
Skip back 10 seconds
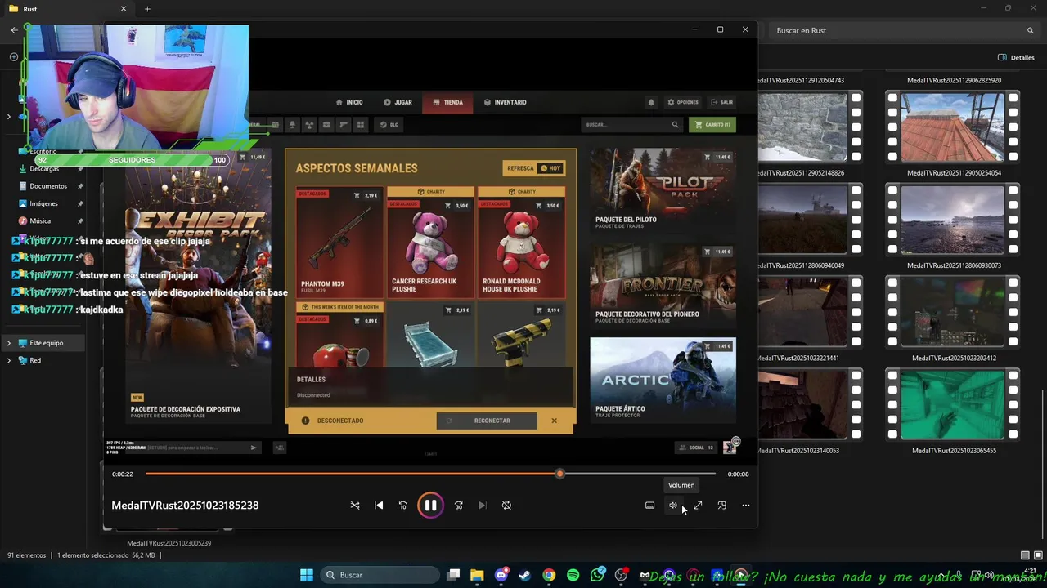[402, 506]
